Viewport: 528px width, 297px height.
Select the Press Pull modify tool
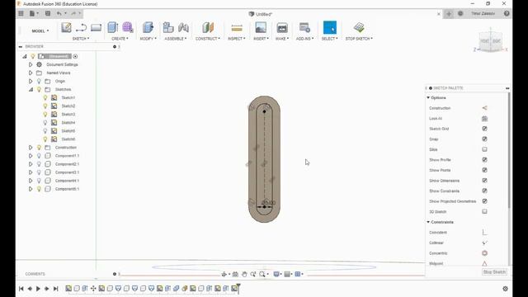(148, 27)
